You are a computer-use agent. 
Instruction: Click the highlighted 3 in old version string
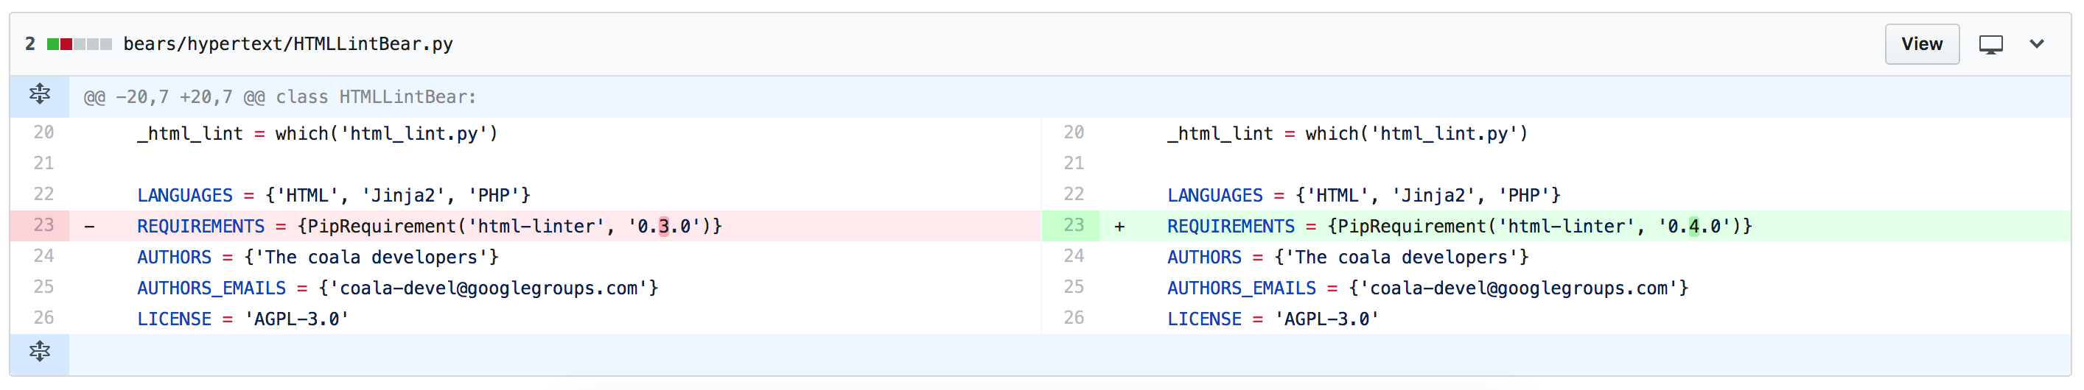[x=664, y=226]
